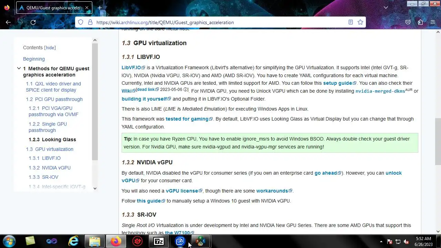Reload the current page

tap(33, 22)
